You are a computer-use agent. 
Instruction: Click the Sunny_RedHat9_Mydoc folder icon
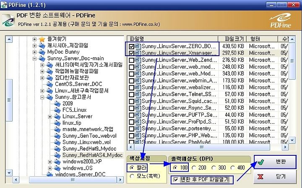(57, 149)
